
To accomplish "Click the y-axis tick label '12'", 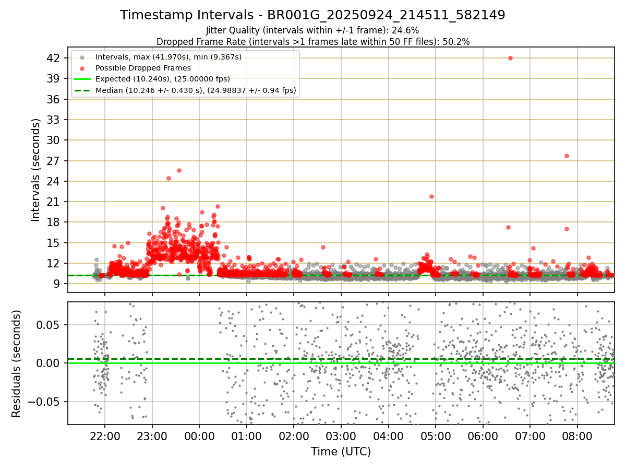I will pos(54,263).
